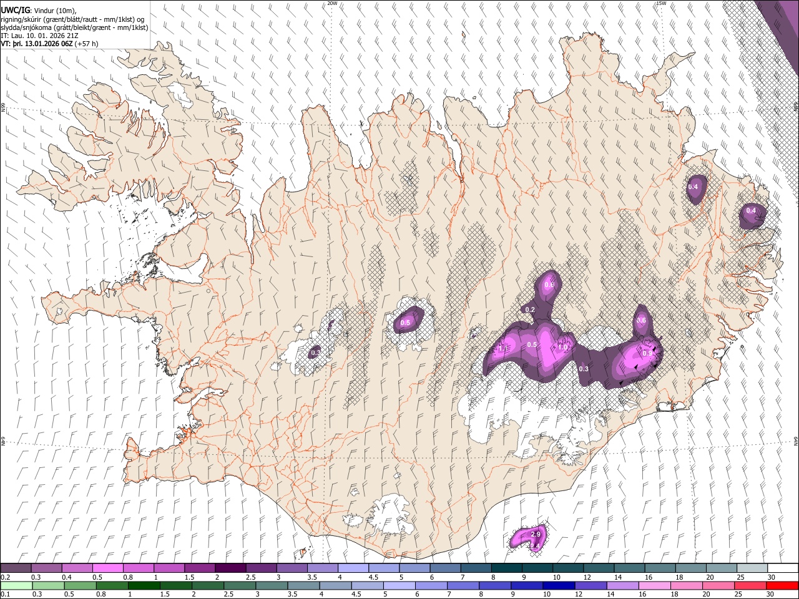Select the darkest purple 2 snow legend swatch

(x=230, y=568)
